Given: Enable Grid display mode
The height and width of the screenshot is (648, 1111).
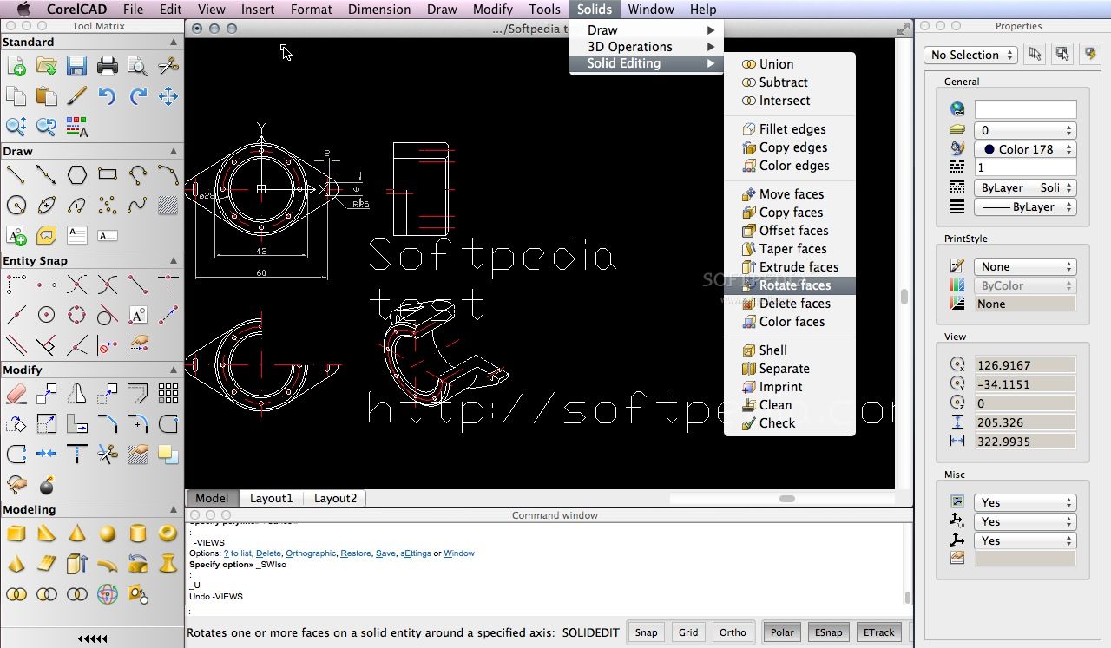Looking at the screenshot, I should [687, 632].
